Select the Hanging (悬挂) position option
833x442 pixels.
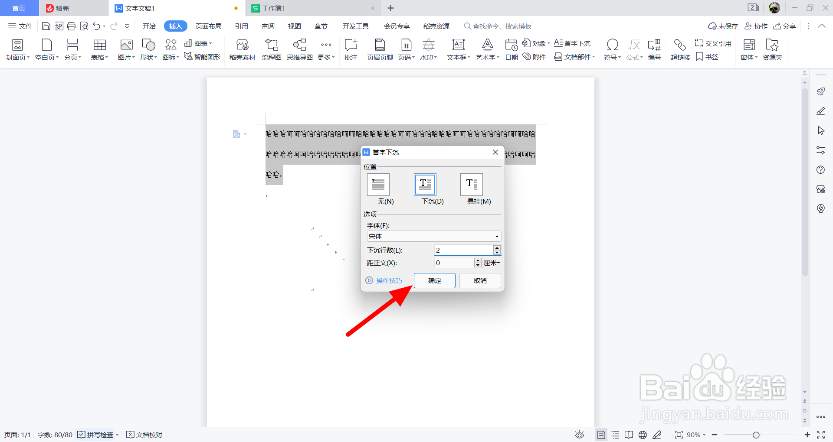coord(472,185)
